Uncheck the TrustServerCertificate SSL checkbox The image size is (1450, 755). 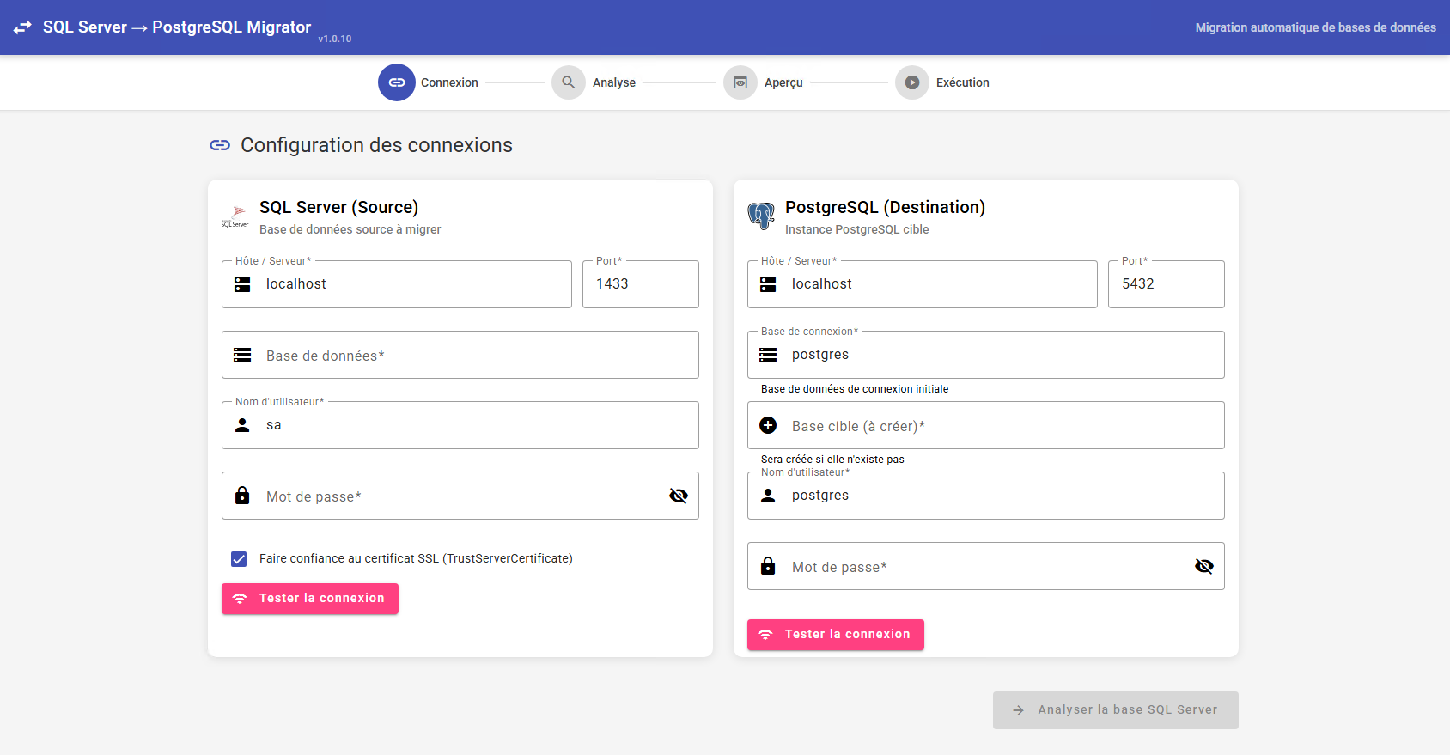[239, 559]
